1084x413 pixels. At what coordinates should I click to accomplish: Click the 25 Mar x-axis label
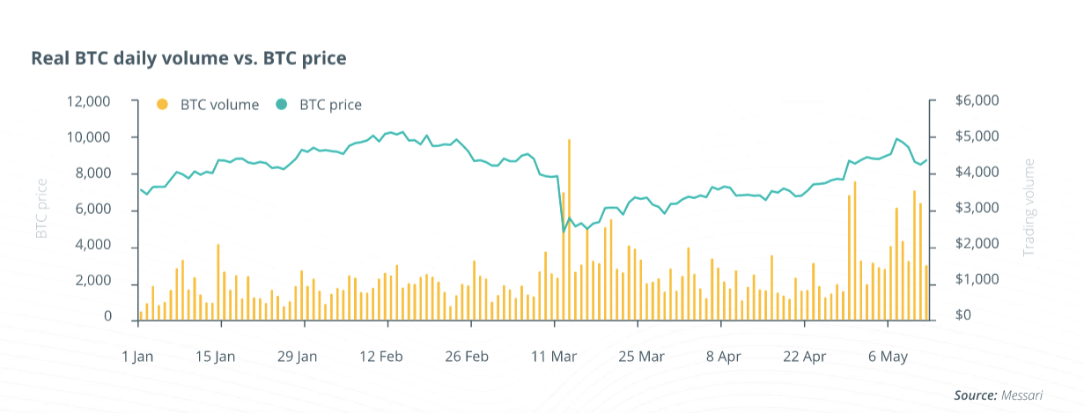point(640,357)
